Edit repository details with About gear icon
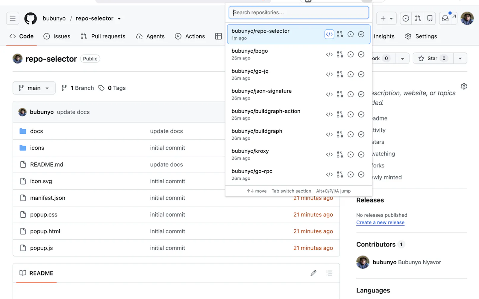Screen dimensions: 479x299 [x=464, y=86]
